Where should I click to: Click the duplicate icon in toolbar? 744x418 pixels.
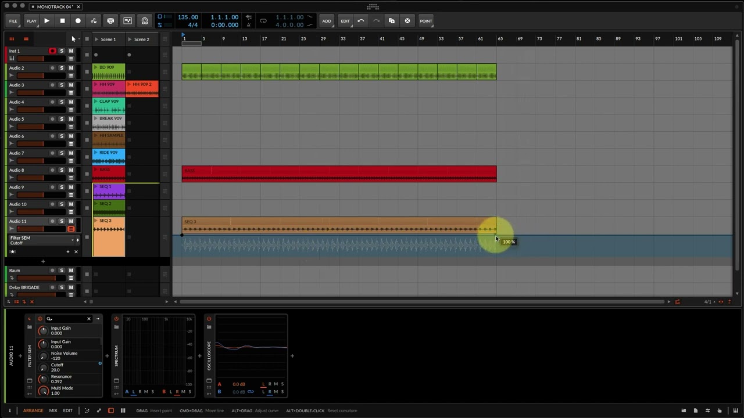[x=392, y=21]
